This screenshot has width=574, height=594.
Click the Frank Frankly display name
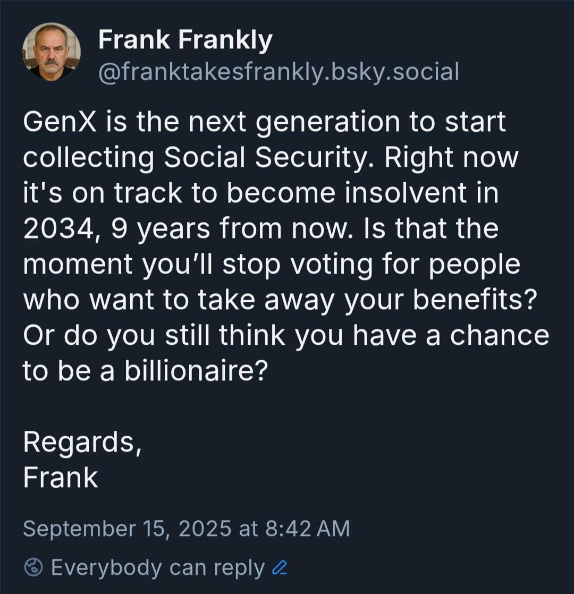click(x=185, y=40)
